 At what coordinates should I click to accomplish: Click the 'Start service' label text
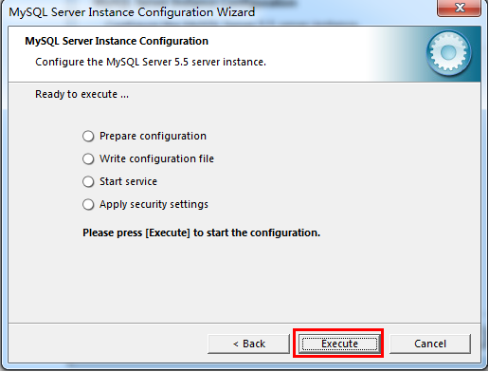tap(128, 181)
